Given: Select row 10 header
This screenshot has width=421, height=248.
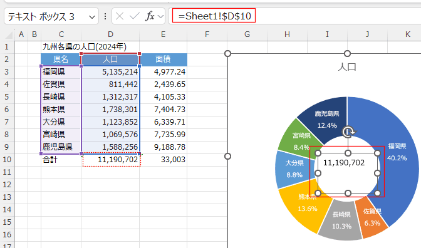Looking at the screenshot, I should 7,160.
